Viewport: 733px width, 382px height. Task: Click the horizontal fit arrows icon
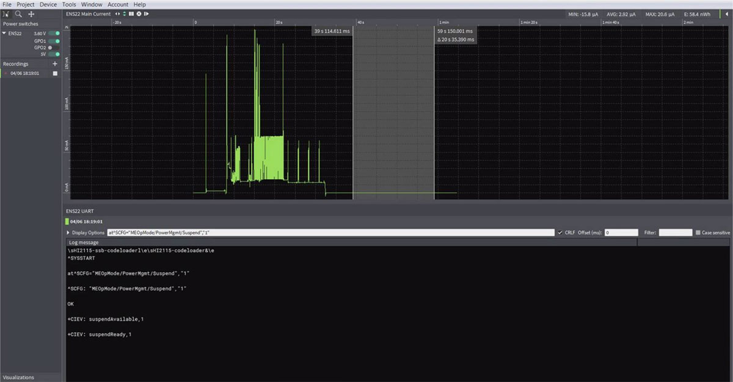click(x=118, y=13)
